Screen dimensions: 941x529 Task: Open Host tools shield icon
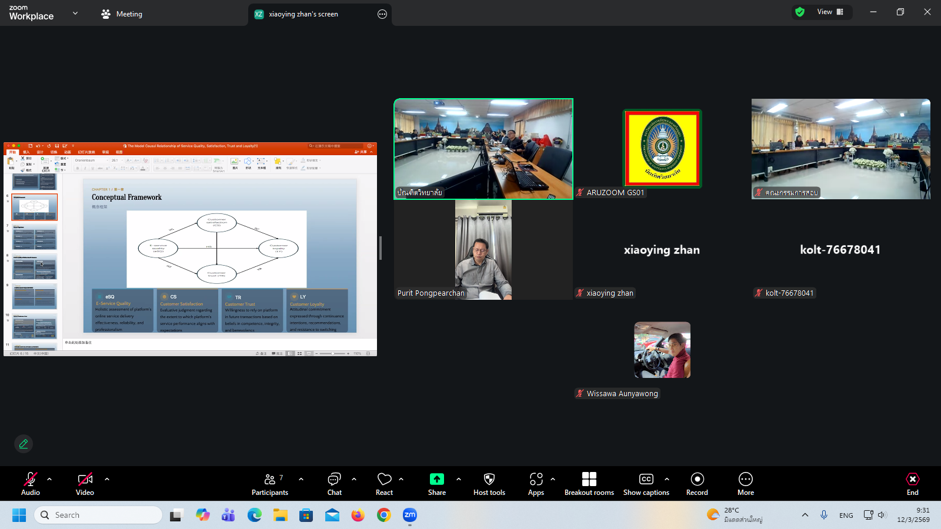tap(489, 484)
